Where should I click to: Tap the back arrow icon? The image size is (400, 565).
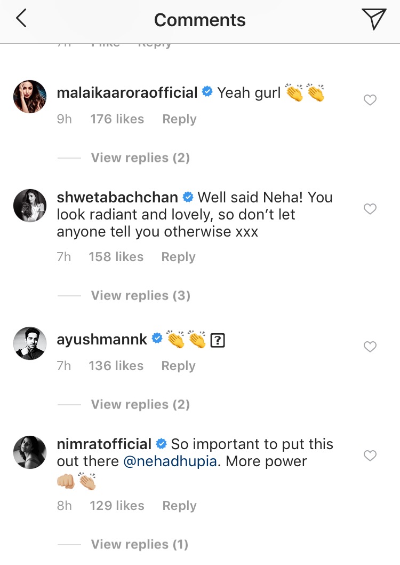(21, 19)
